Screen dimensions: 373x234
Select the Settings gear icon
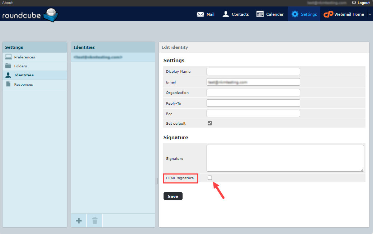coord(295,14)
